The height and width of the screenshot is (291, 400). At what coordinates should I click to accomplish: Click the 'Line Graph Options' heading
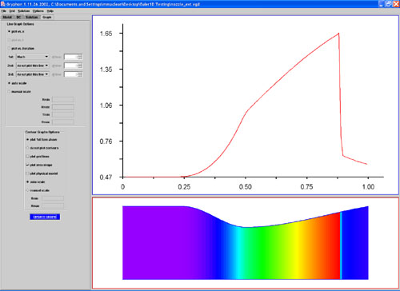coord(20,24)
